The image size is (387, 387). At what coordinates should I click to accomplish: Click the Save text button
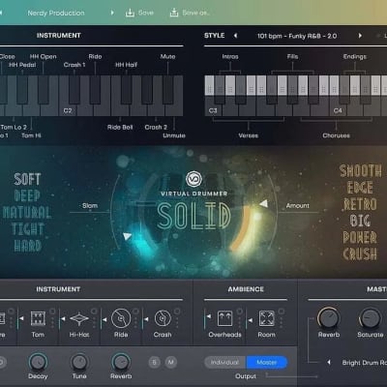[146, 13]
